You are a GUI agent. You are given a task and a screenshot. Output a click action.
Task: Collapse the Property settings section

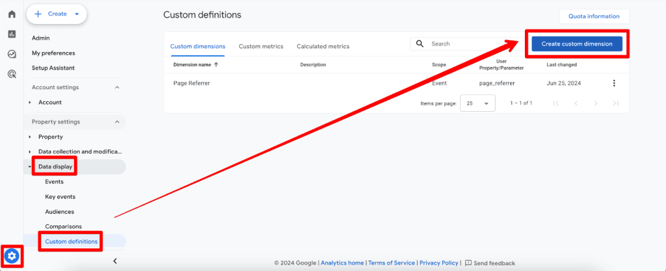117,122
